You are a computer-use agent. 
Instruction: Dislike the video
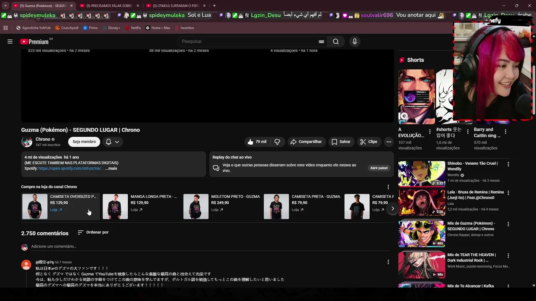click(x=277, y=142)
